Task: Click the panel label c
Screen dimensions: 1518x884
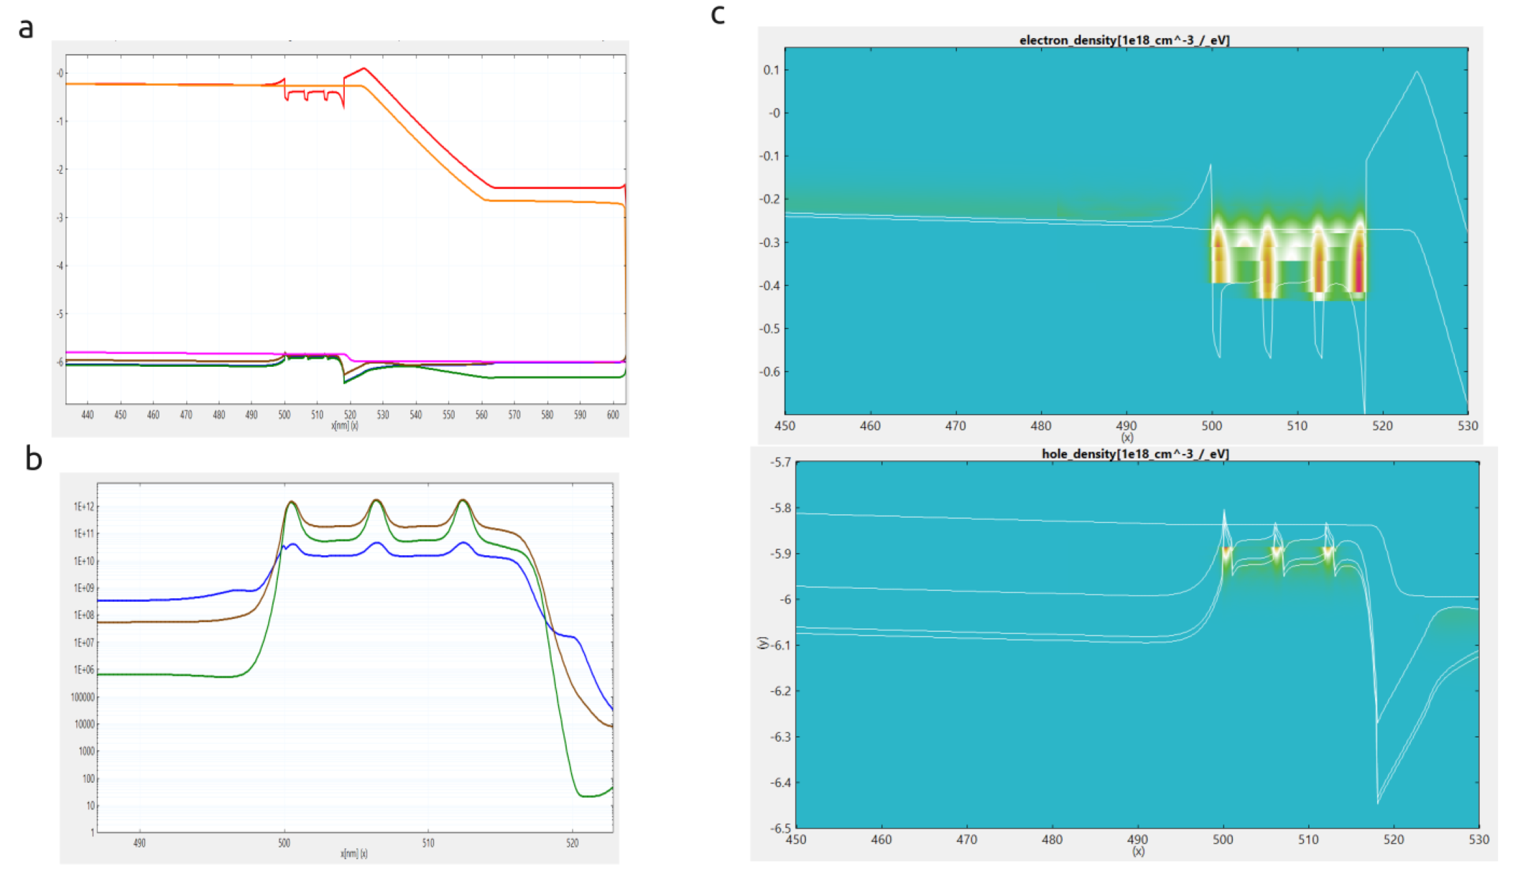Action: (718, 16)
